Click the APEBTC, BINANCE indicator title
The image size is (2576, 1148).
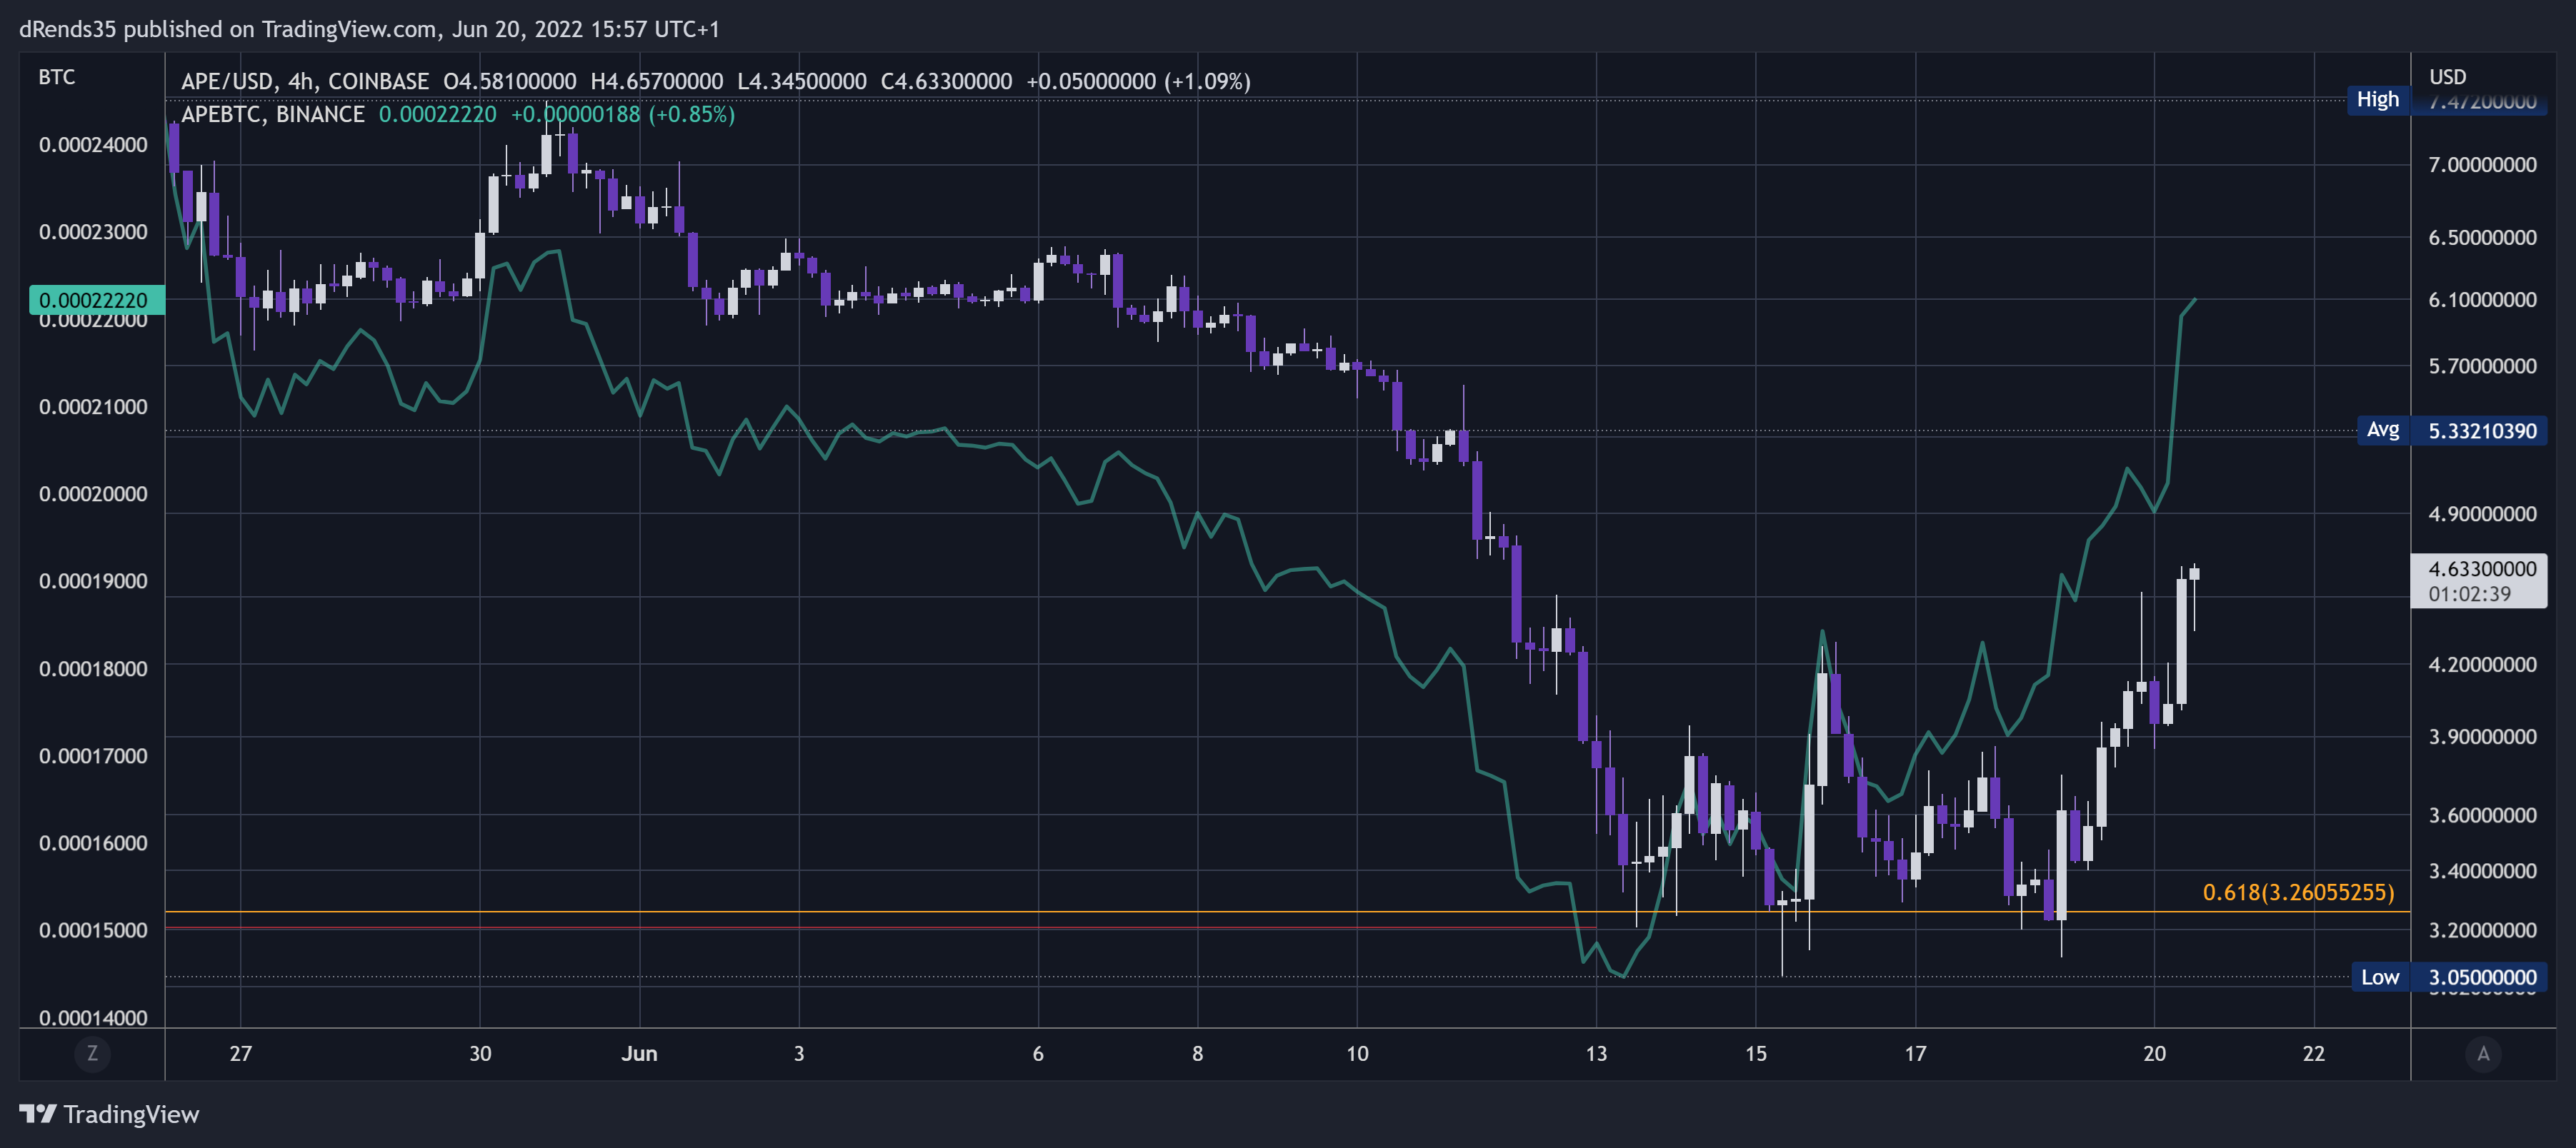coord(273,114)
